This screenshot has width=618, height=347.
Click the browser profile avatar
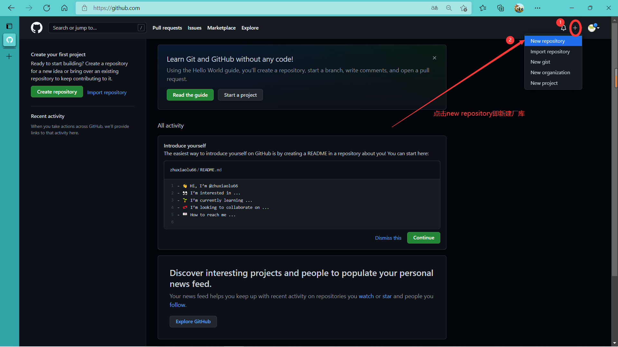519,8
